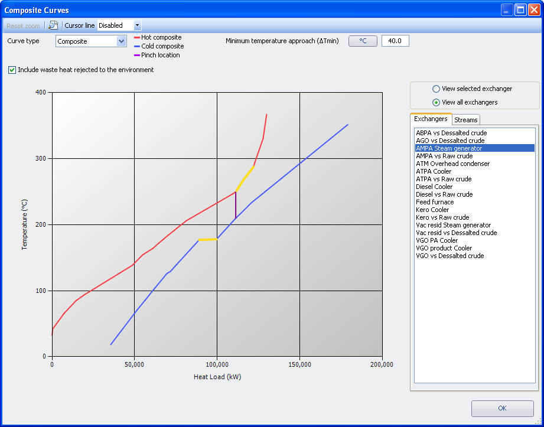Viewport: 544px width, 427px height.
Task: Select View all exchangers radio button
Action: tap(436, 102)
